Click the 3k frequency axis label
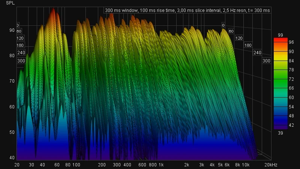Viewport: 300px width, 169px height. tap(201, 165)
